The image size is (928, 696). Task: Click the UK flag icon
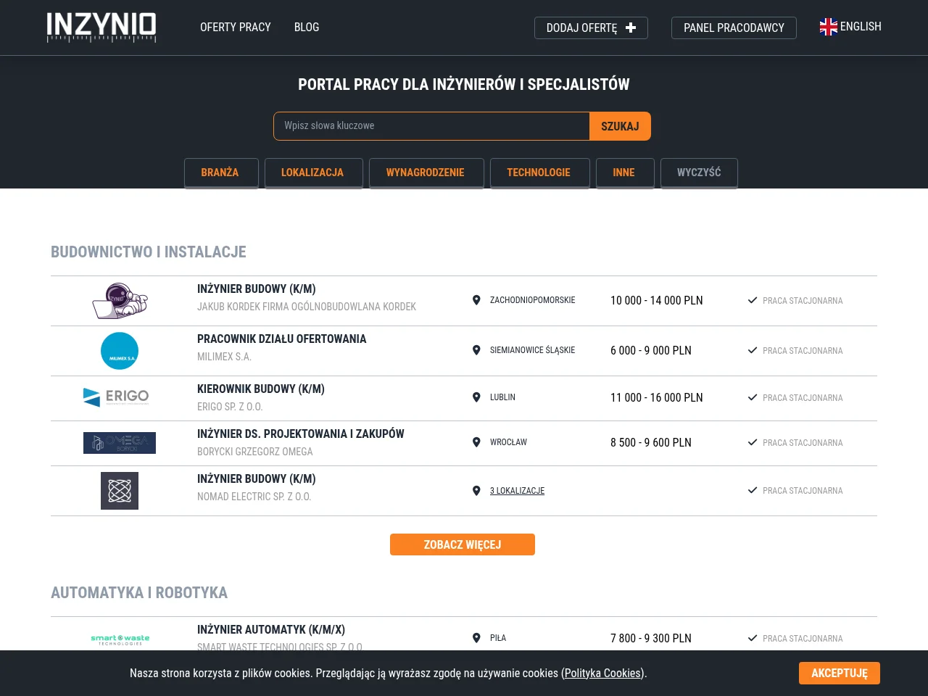point(829,27)
